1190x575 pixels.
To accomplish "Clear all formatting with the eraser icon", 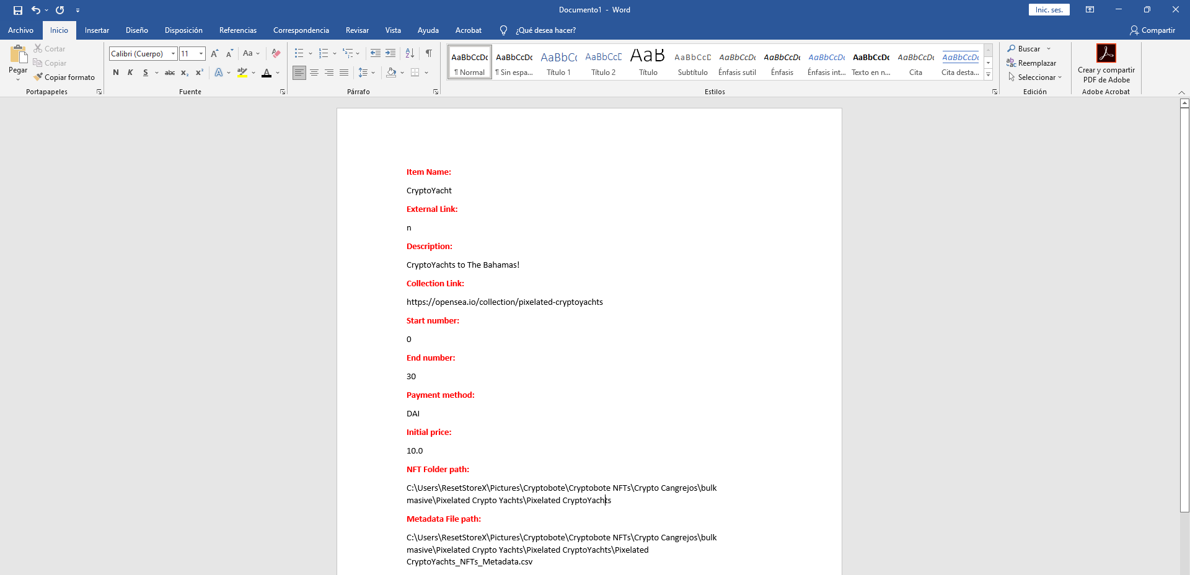I will point(276,53).
